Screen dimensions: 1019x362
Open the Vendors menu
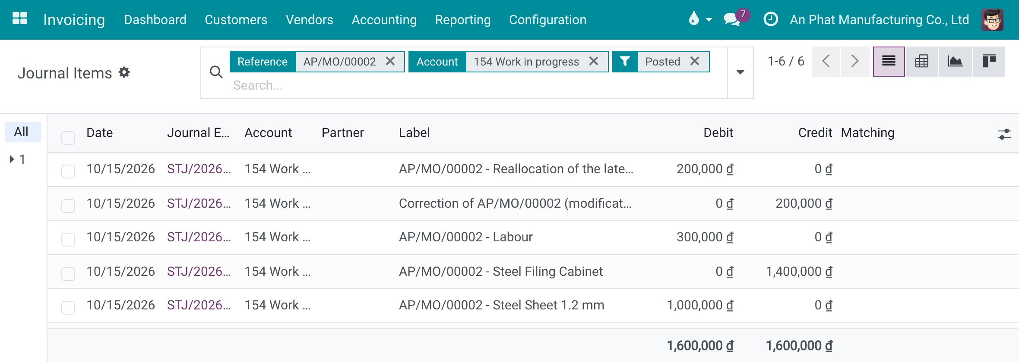tap(309, 20)
